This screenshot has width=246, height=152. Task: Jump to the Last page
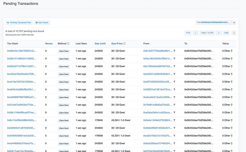point(226,33)
